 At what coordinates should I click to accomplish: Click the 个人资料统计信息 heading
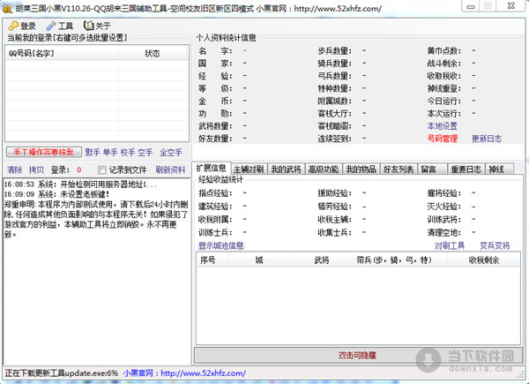226,37
